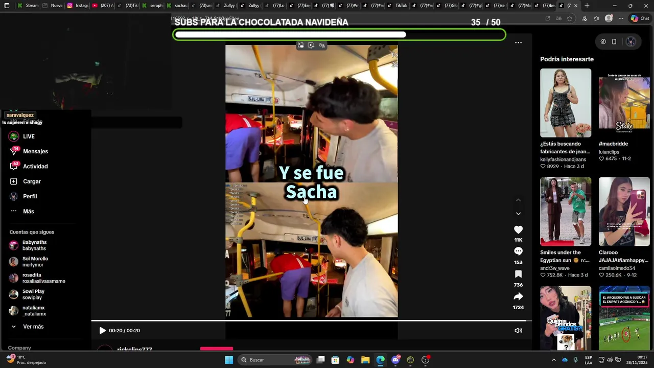Open File Explorer from taskbar
The height and width of the screenshot is (368, 654).
coord(365,360)
